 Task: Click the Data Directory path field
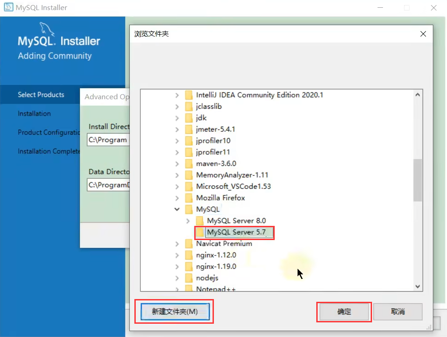coord(108,185)
